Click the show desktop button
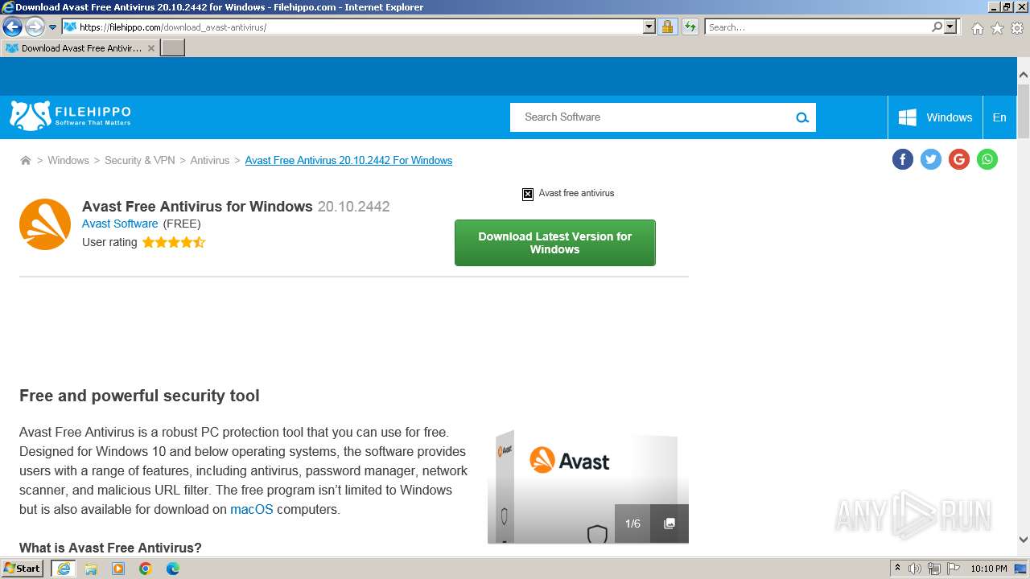The width and height of the screenshot is (1030, 579). (1020, 569)
